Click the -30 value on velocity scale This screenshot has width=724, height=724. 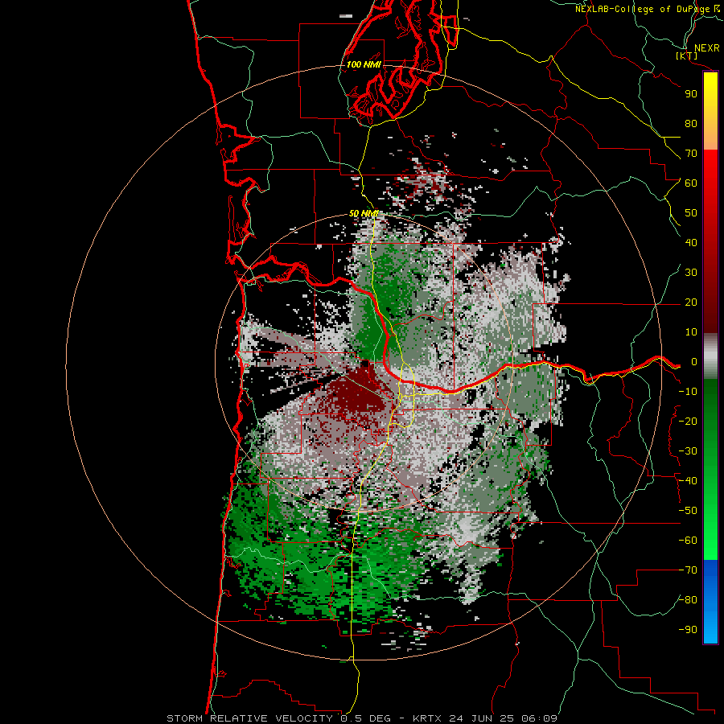[688, 451]
